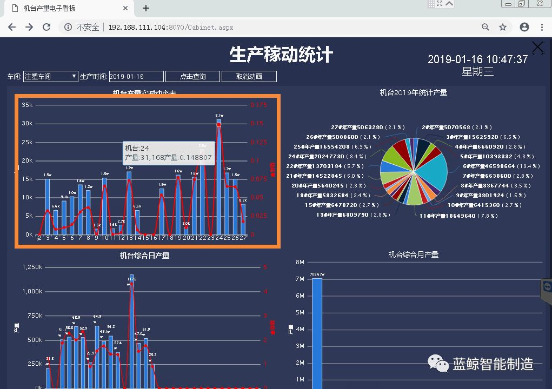This screenshot has width=552, height=389.
Task: Click the 25# label 16554208 (6.9%)
Action: [x=332, y=146]
